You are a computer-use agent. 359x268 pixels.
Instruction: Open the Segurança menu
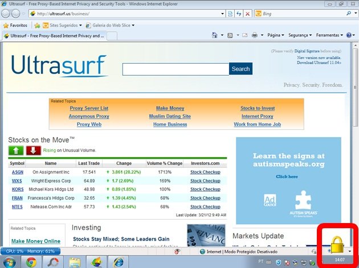[x=300, y=35]
